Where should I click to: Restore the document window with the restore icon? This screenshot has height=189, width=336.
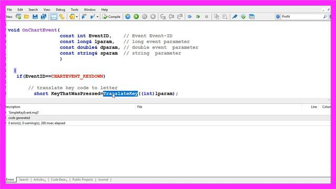(328, 10)
